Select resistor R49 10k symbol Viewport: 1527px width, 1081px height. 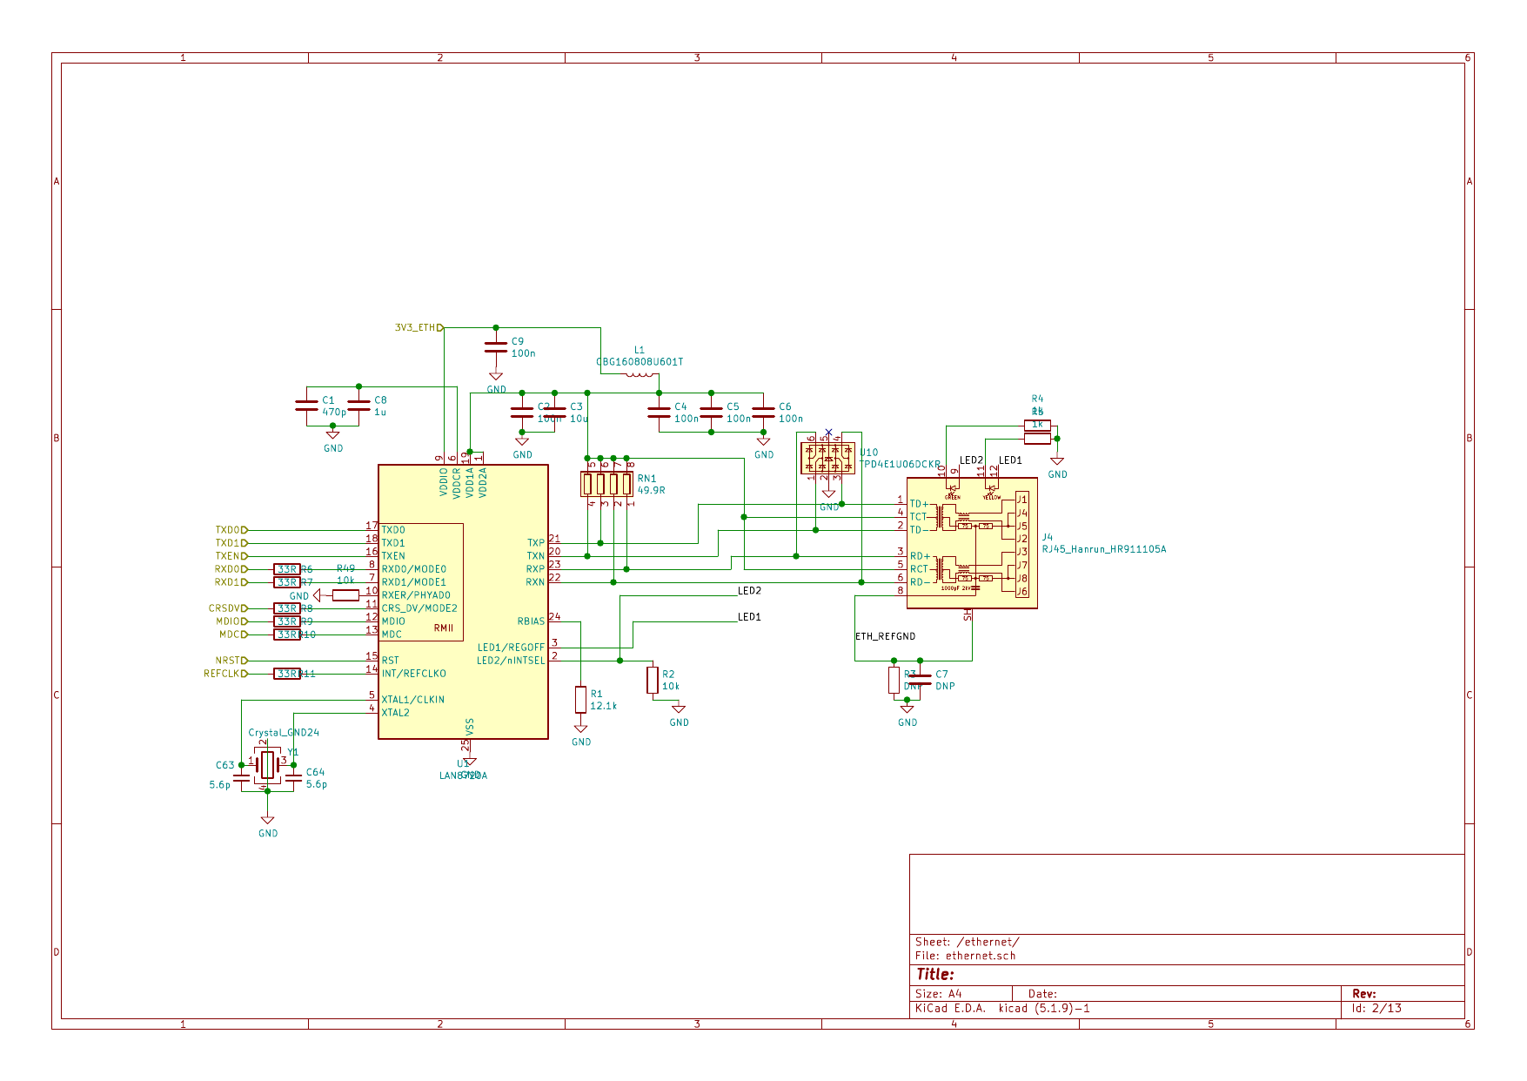(345, 595)
